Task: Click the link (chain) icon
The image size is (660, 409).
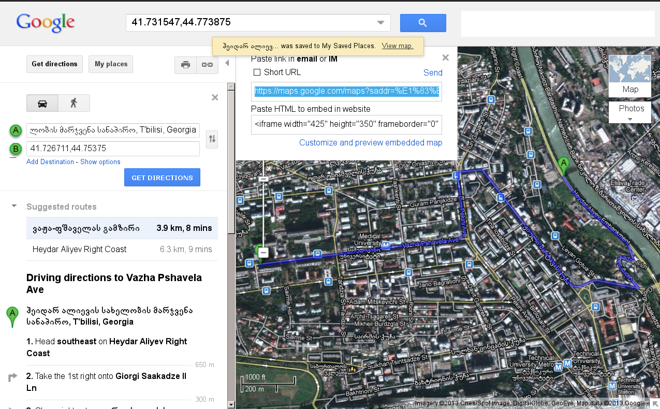Action: click(x=207, y=65)
